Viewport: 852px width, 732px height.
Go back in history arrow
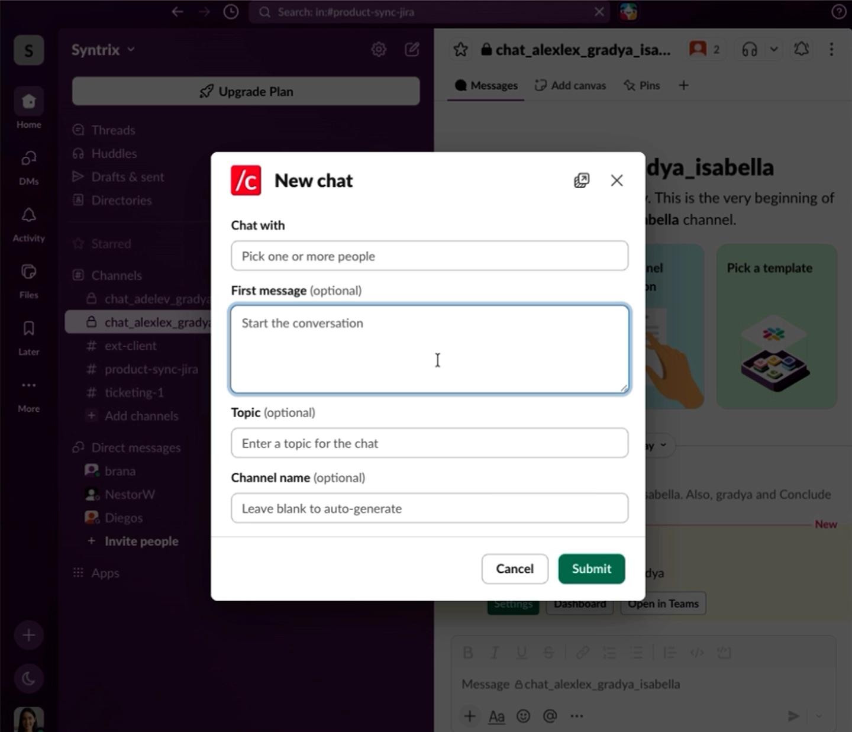coord(177,12)
